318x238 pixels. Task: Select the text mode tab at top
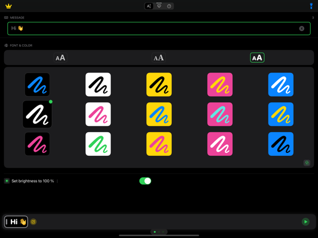tap(149, 6)
